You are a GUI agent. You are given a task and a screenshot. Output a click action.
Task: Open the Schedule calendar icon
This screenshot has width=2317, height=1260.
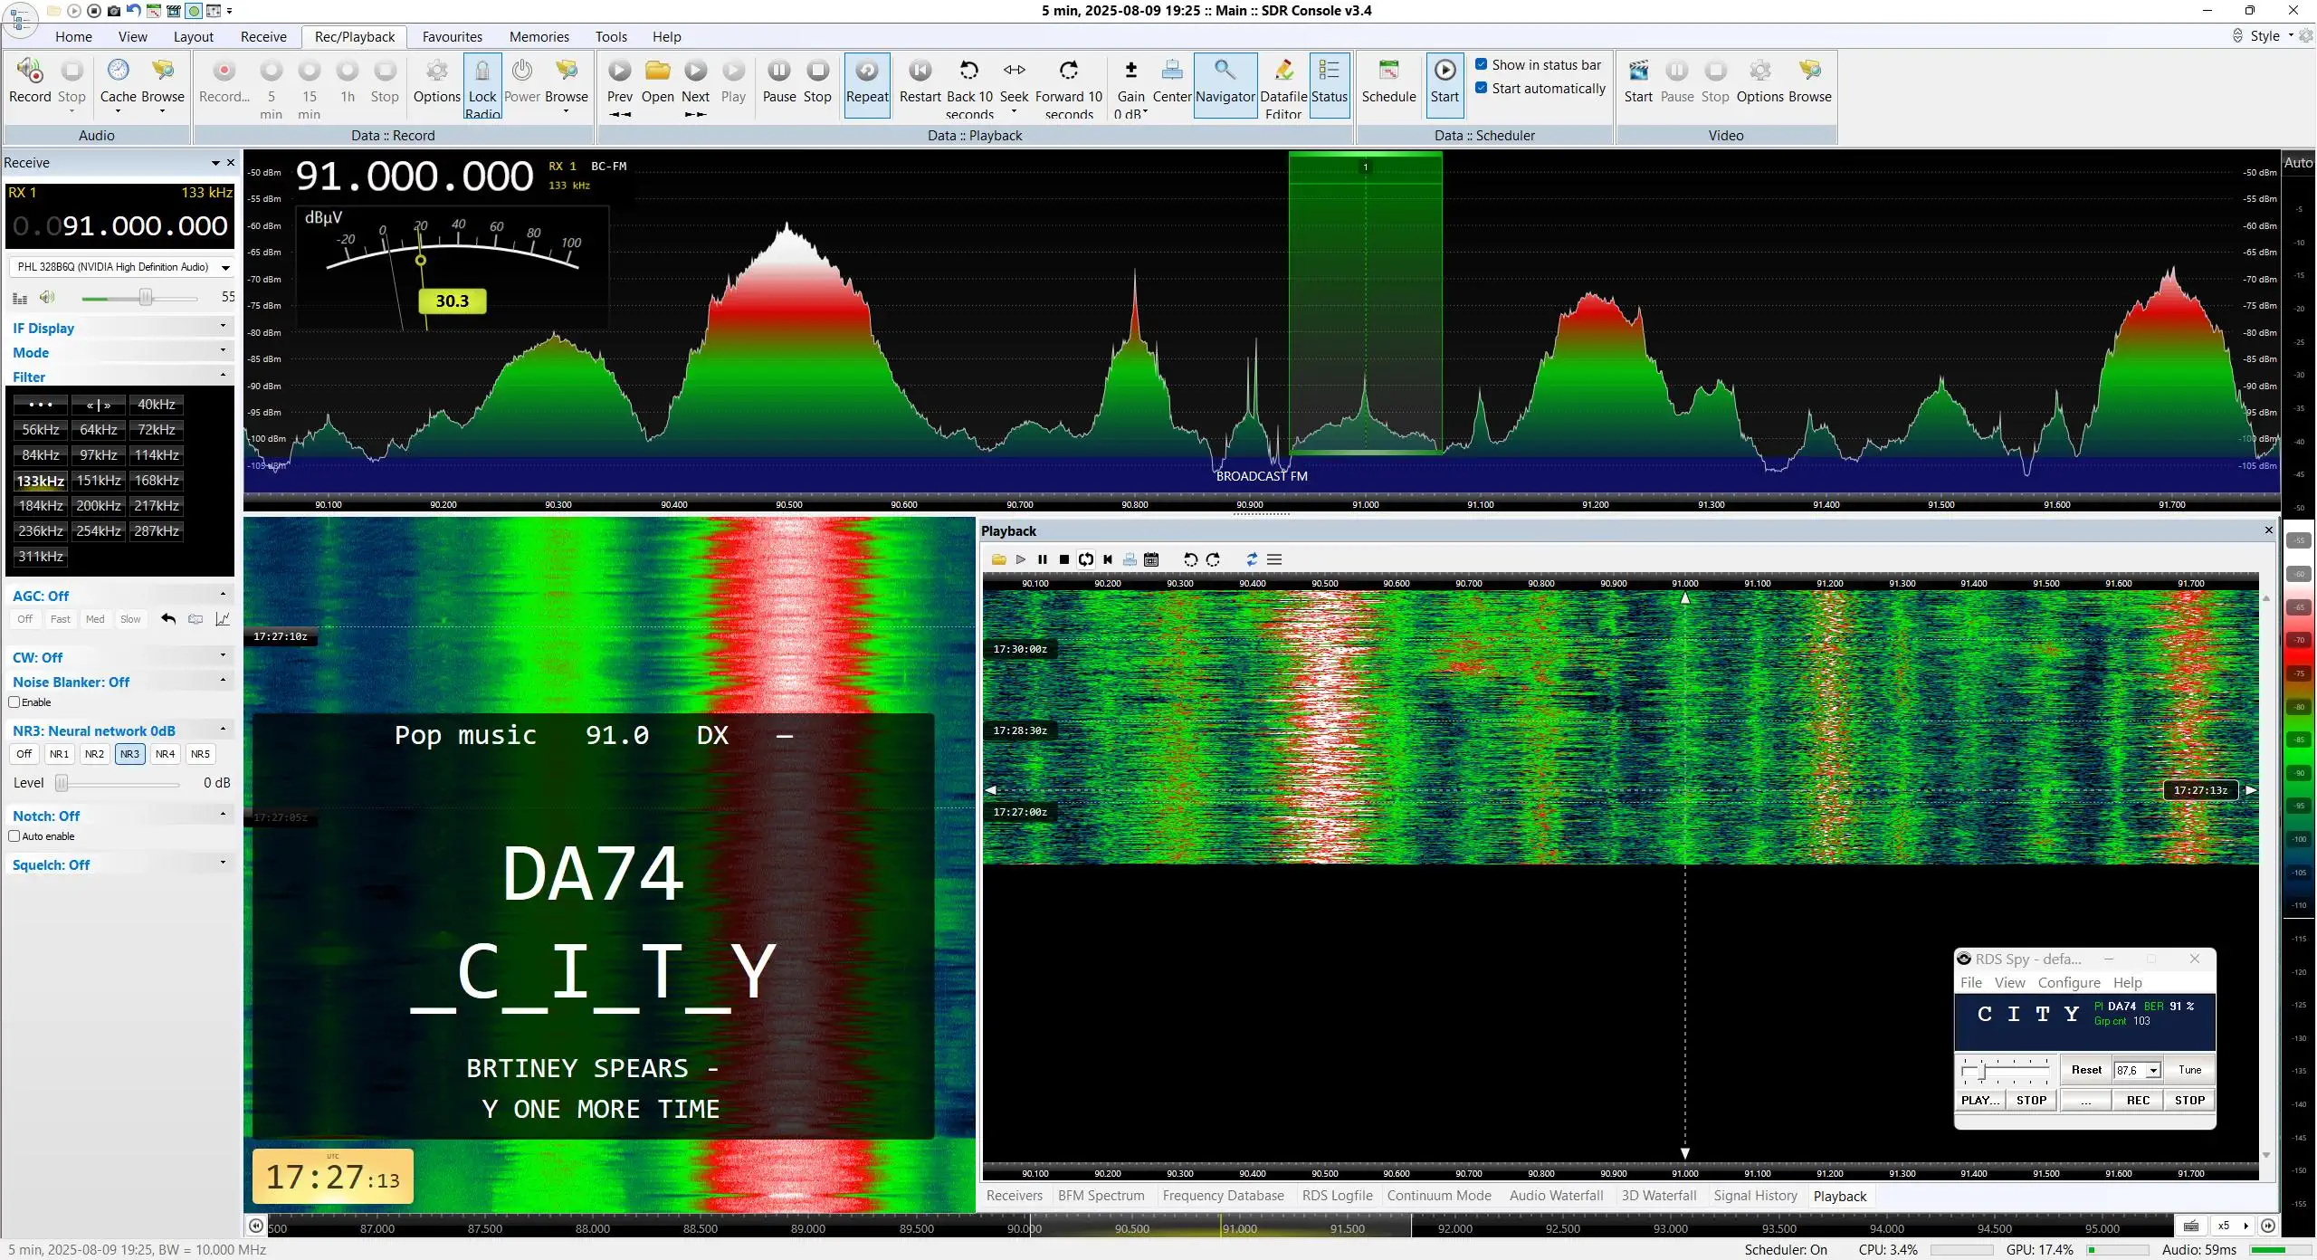1388,71
